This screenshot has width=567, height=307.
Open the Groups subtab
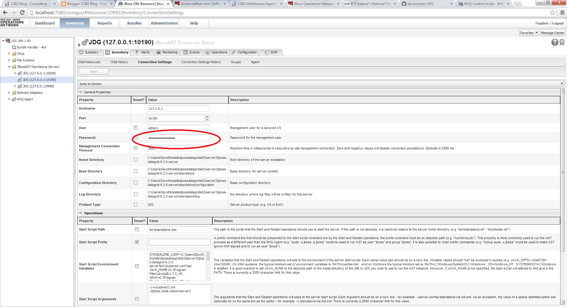(236, 62)
